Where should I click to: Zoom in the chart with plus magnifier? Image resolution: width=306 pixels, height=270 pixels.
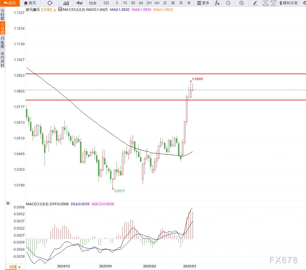pyautogui.click(x=242, y=3)
